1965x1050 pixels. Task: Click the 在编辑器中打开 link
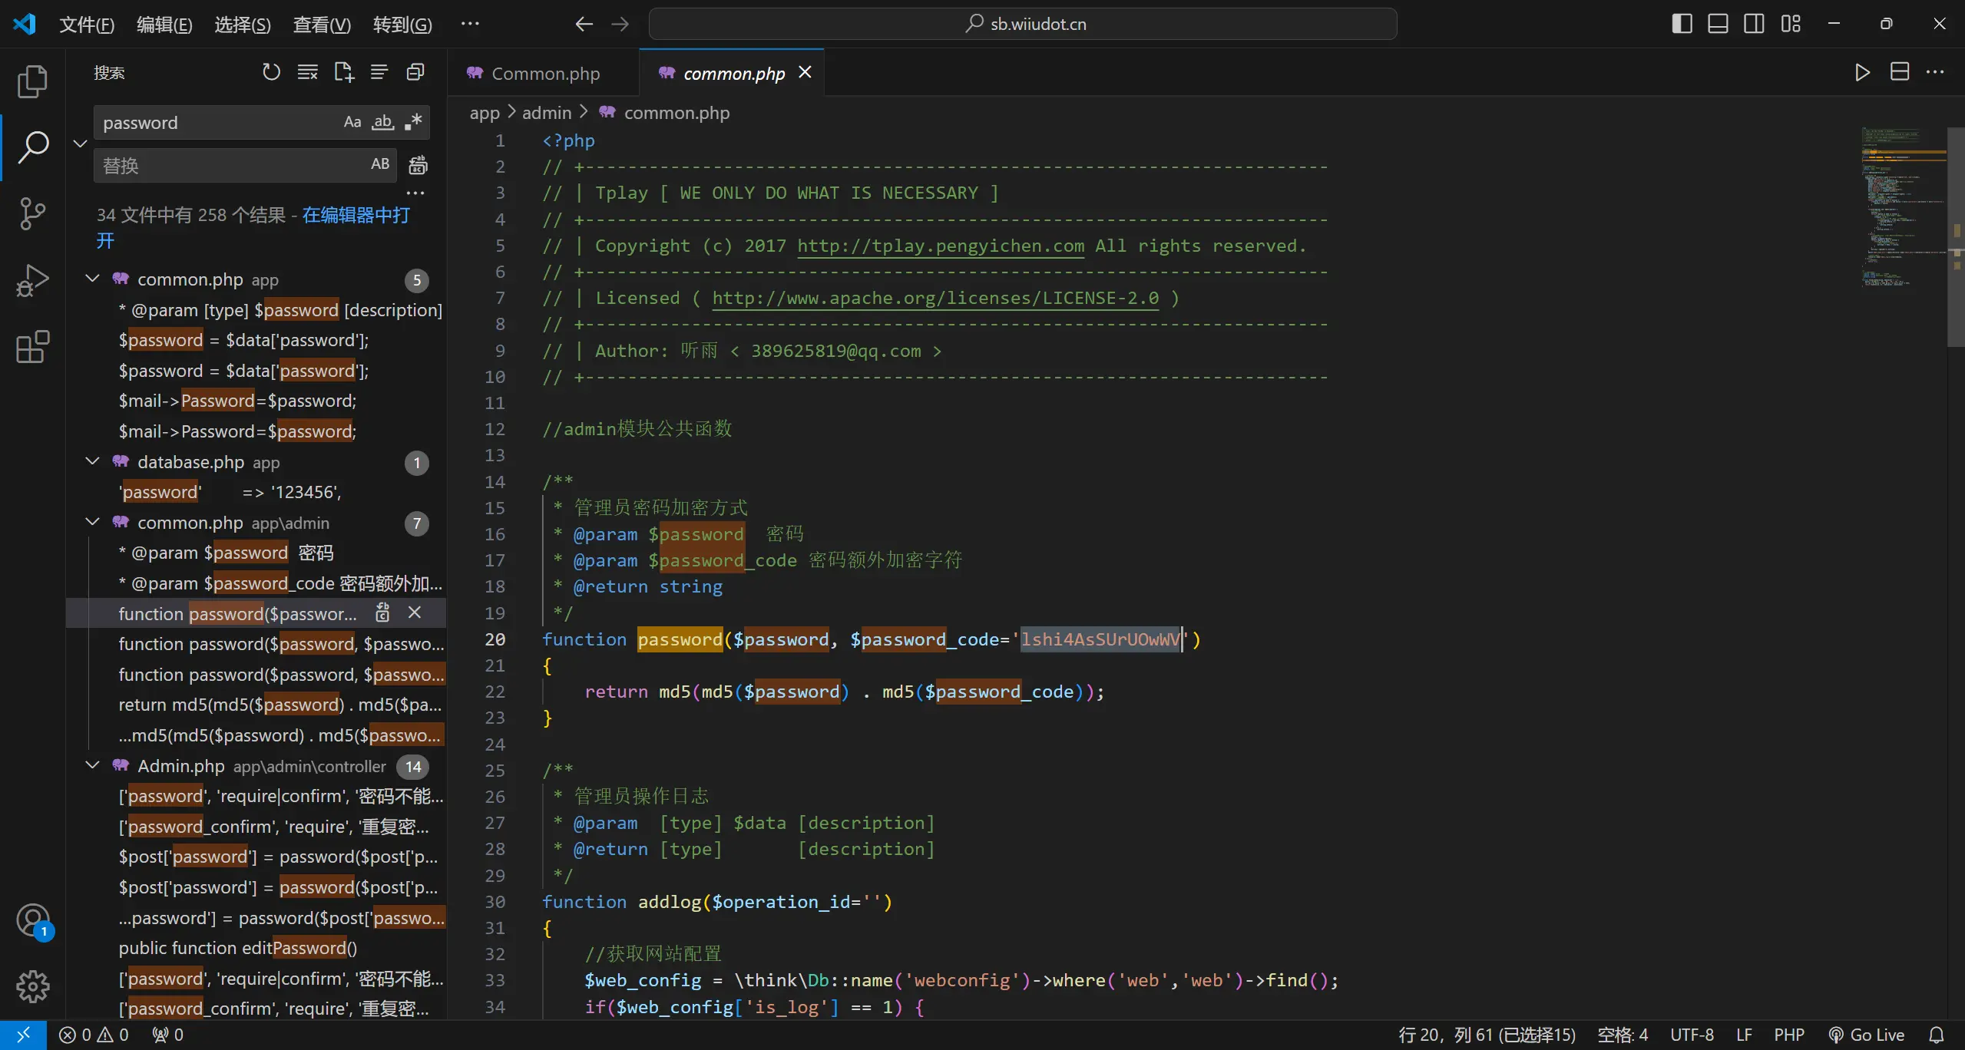[355, 215]
